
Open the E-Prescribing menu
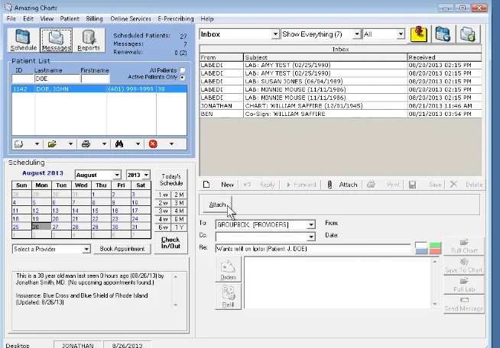pos(175,19)
